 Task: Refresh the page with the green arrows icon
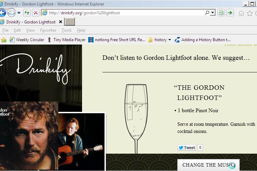coord(27,13)
